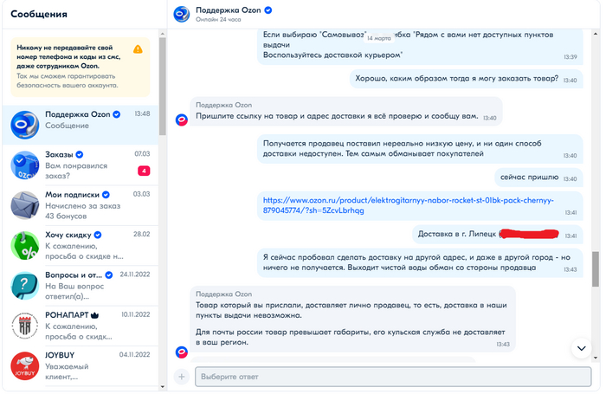
Task: Click the 'Вам понравился заказ?' preview text
Action: (76, 171)
